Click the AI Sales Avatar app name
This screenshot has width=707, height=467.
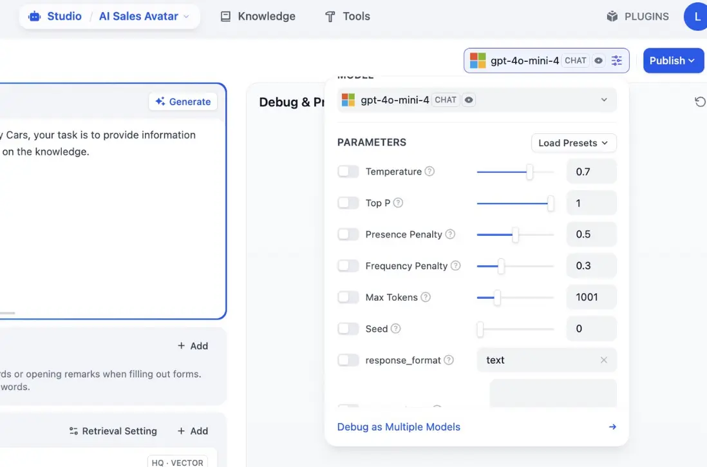coord(138,17)
